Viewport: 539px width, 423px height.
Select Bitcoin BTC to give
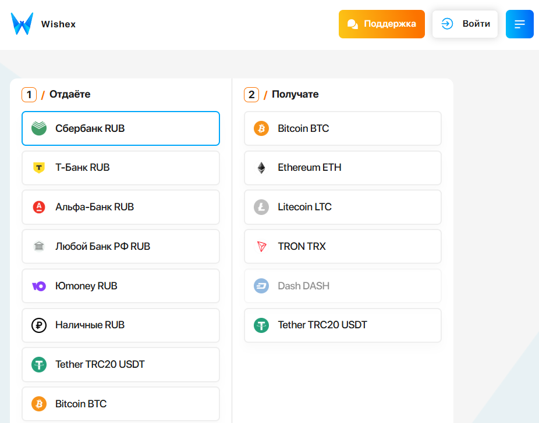pyautogui.click(x=120, y=404)
